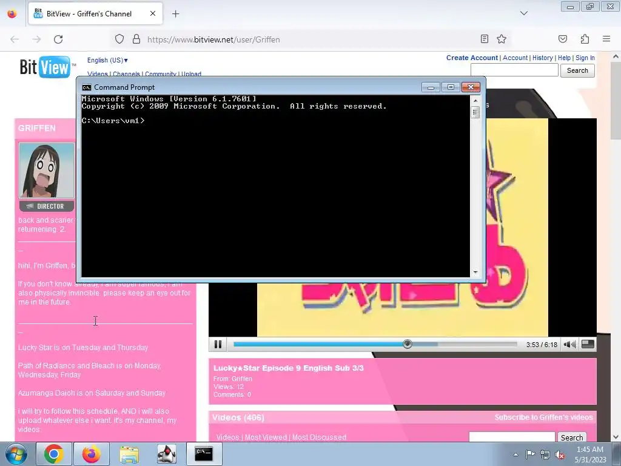Image resolution: width=621 pixels, height=466 pixels.
Task: Click the muted volume tray icon
Action: [x=560, y=455]
